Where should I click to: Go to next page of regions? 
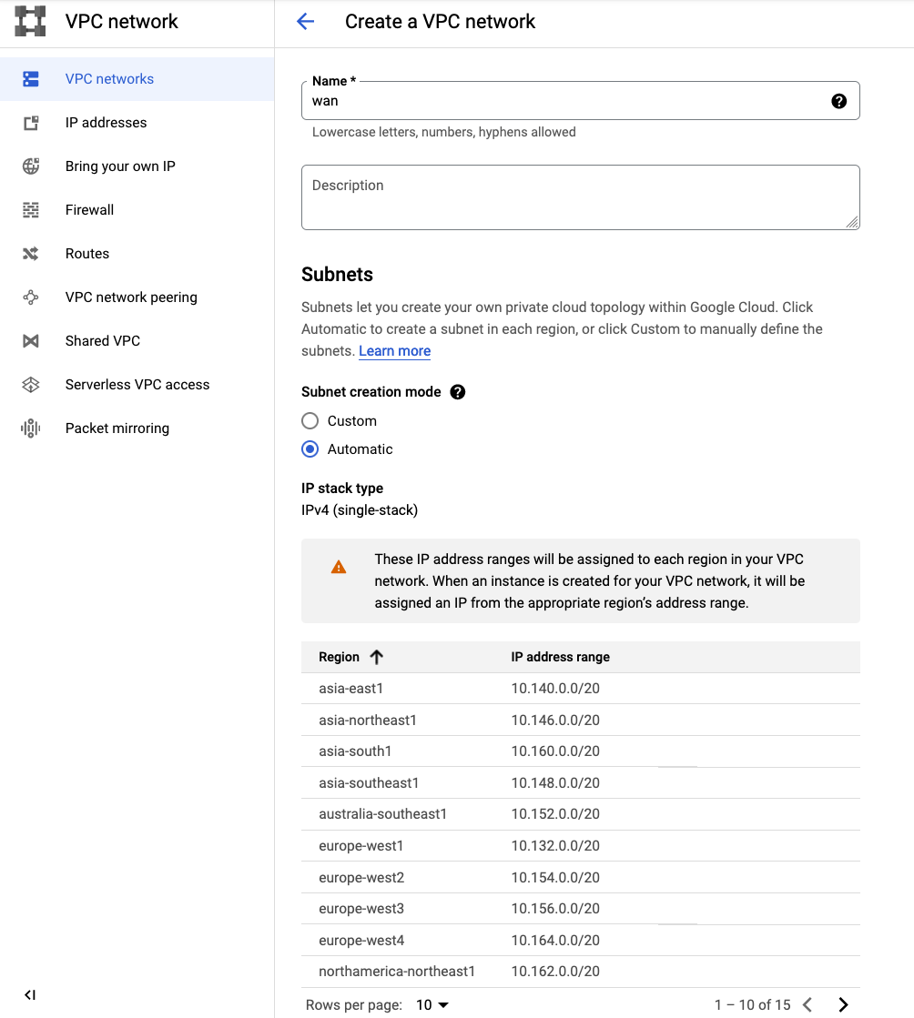coord(843,1004)
